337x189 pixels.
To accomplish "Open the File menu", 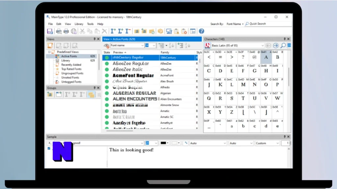I will (x=50, y=24).
